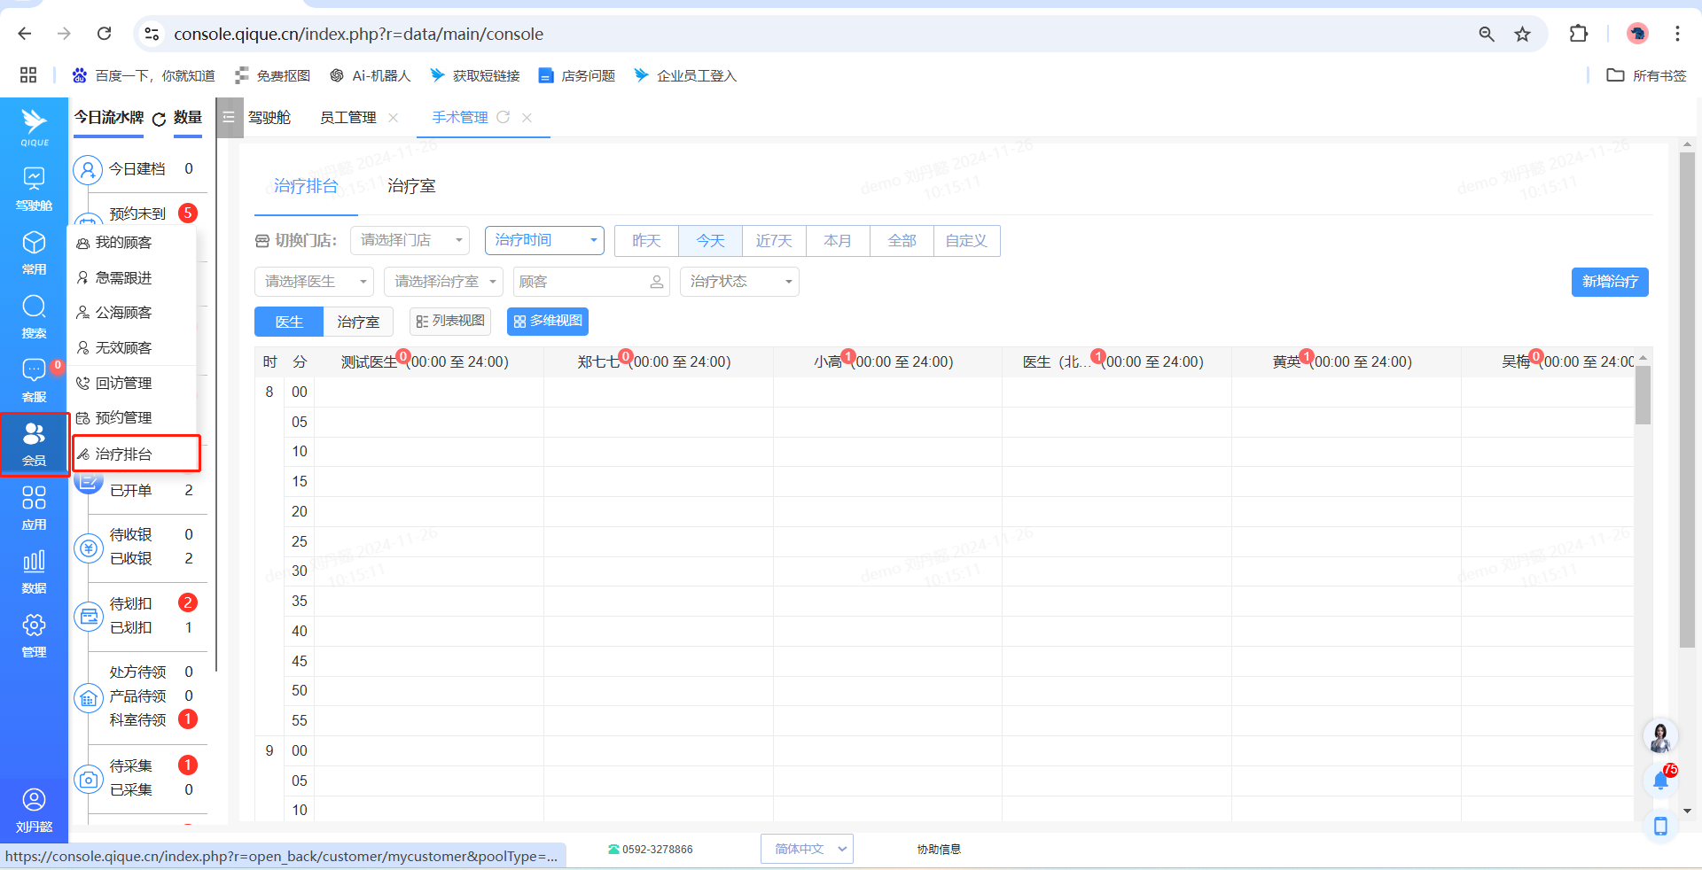The image size is (1702, 870).
Task: Refresh 今日流水牌 with the reload icon
Action: (159, 120)
